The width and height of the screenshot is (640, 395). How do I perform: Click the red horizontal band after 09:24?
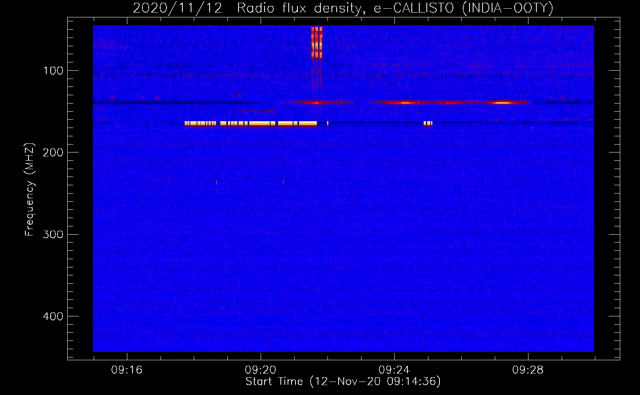coord(451,103)
